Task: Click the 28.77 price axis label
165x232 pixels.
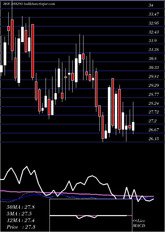Action: (154, 94)
